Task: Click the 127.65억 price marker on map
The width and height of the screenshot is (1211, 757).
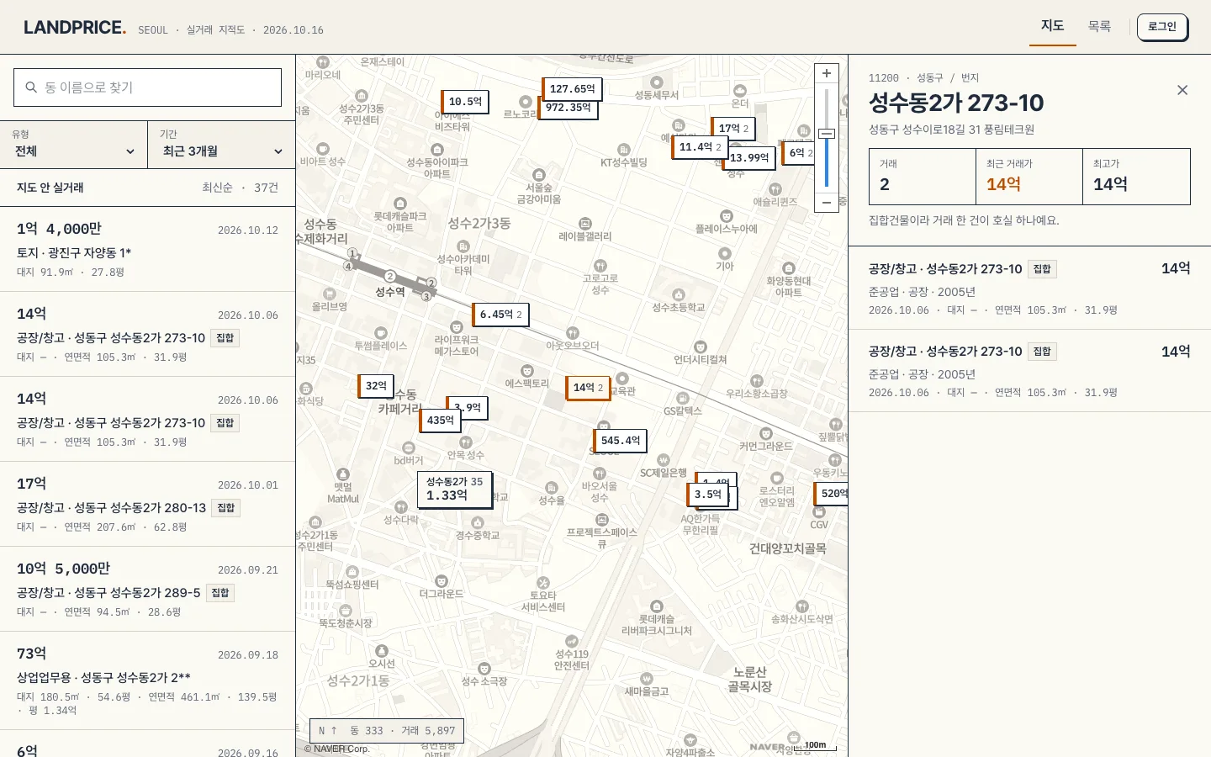Action: point(572,88)
